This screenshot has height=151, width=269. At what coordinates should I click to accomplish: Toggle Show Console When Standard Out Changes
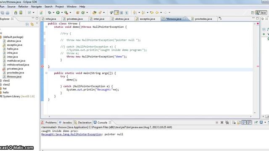(244, 122)
